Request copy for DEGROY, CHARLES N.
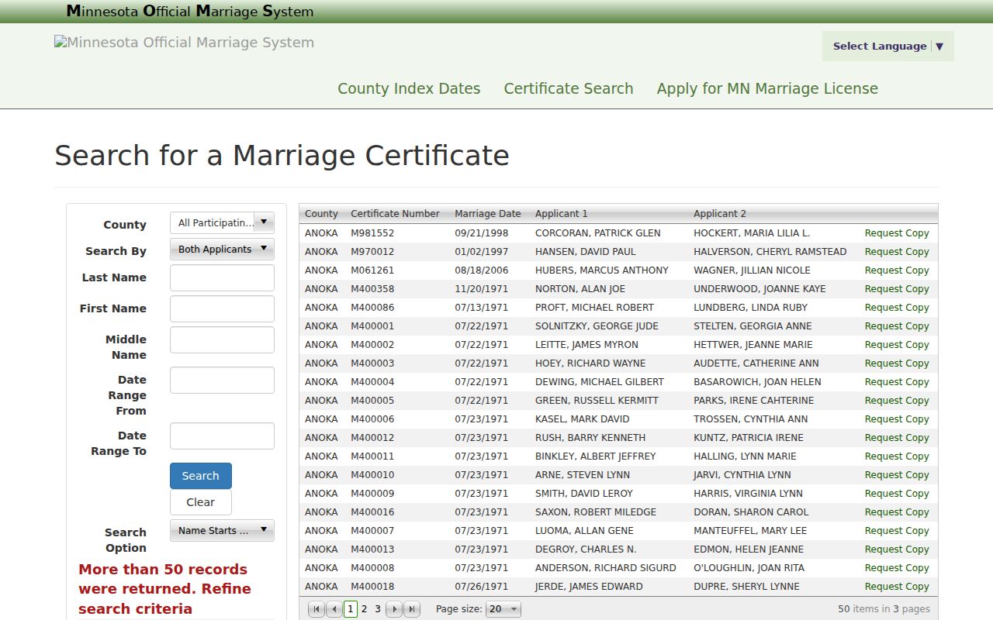The width and height of the screenshot is (993, 620). 897,549
